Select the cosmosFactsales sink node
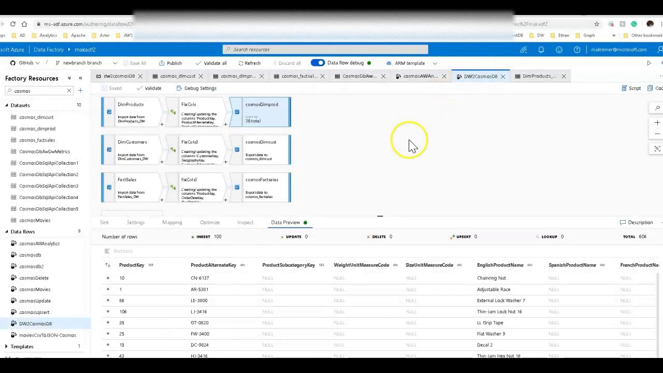Image resolution: width=663 pixels, height=373 pixels. (261, 187)
